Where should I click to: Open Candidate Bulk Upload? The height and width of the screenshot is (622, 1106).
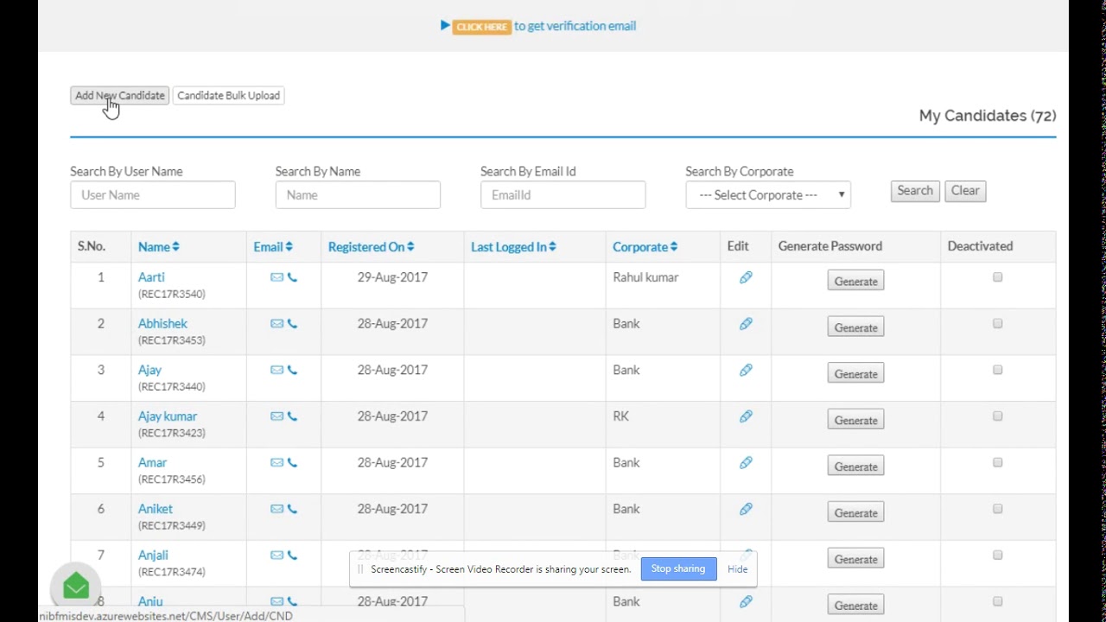click(229, 96)
